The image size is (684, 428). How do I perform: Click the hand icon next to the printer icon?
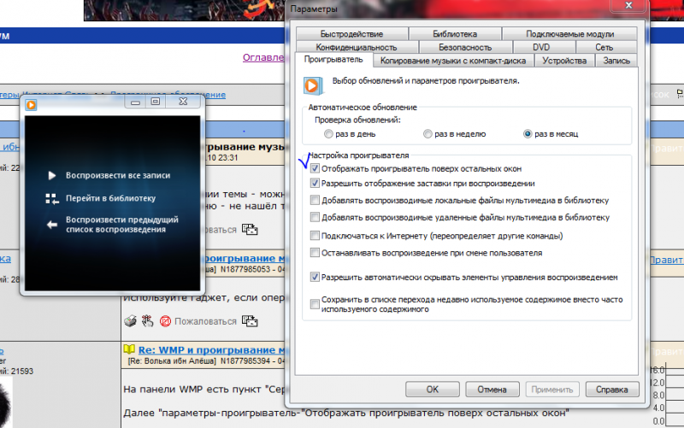[x=146, y=321]
